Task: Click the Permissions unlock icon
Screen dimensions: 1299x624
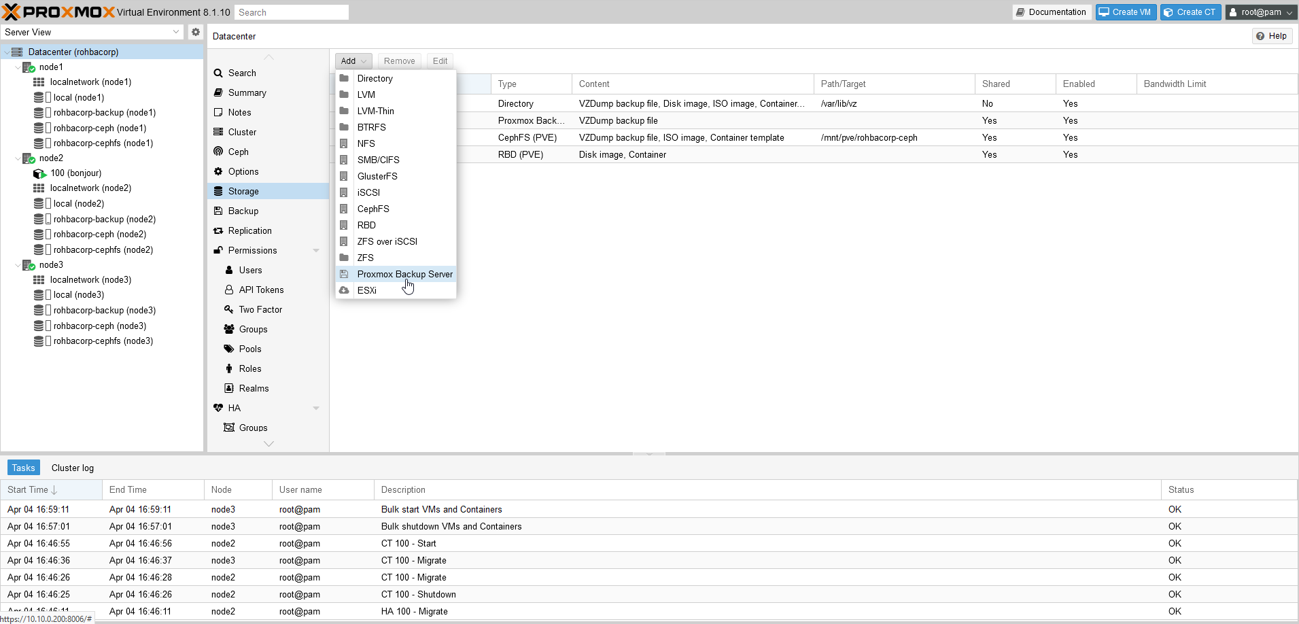Action: pos(218,250)
